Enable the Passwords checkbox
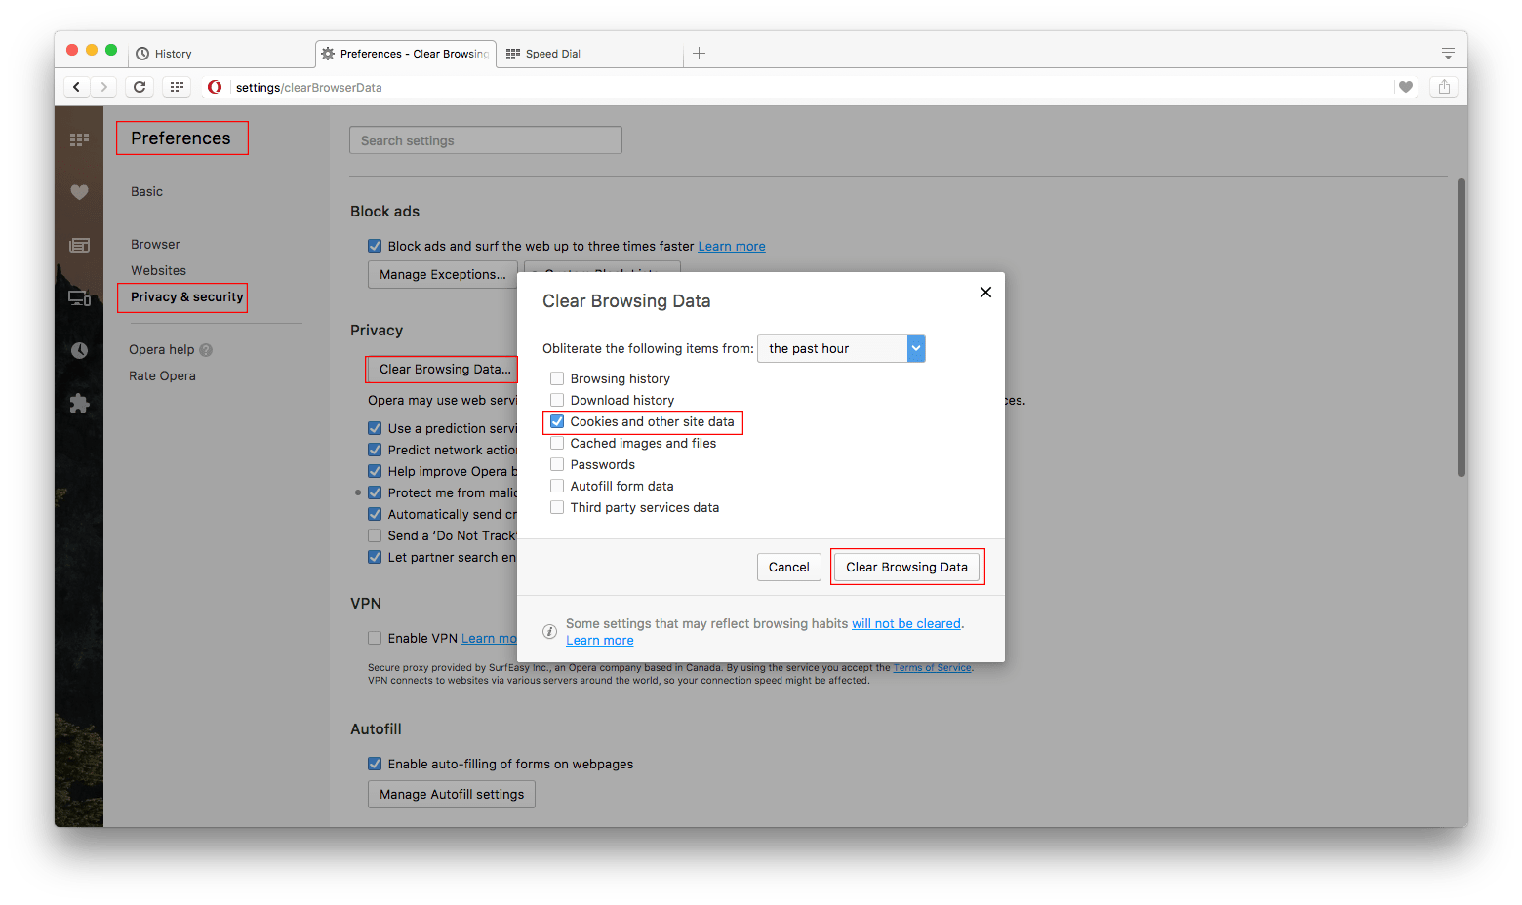The height and width of the screenshot is (905, 1522). pyautogui.click(x=557, y=464)
